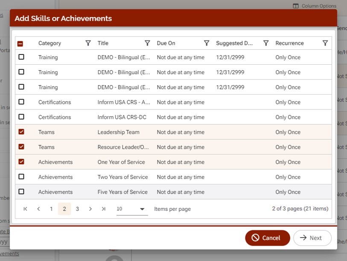Screen dimensions: 347x261
Task: Open the Category column filter icon
Action: (x=88, y=43)
